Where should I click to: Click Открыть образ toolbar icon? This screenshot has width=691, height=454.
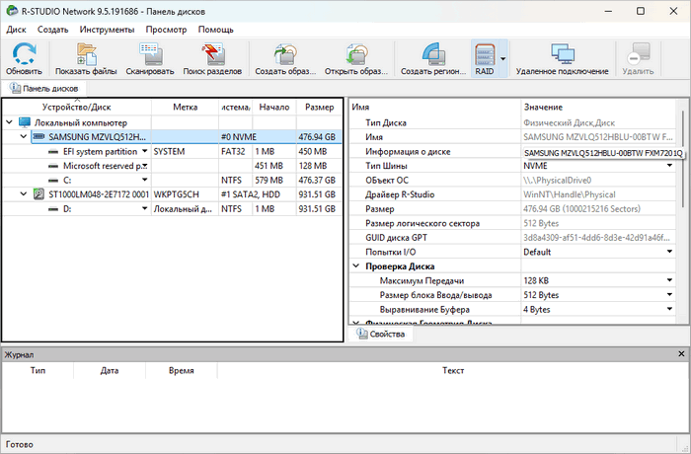tap(355, 54)
